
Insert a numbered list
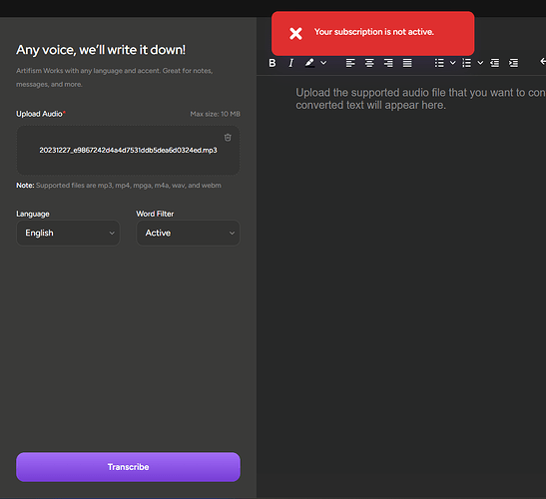pyautogui.click(x=466, y=63)
